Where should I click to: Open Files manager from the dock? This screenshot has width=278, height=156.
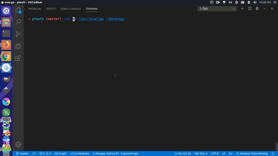coord(6,22)
